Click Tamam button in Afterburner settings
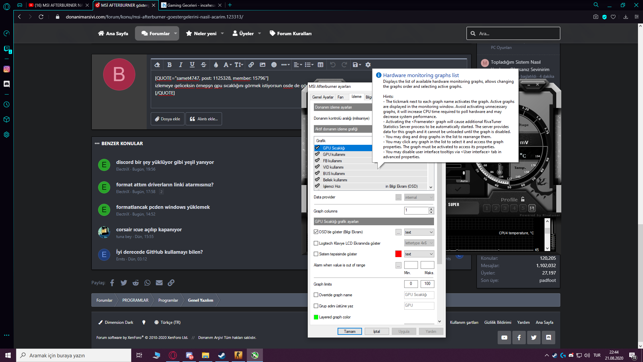Image resolution: width=643 pixels, height=362 pixels. point(350,331)
